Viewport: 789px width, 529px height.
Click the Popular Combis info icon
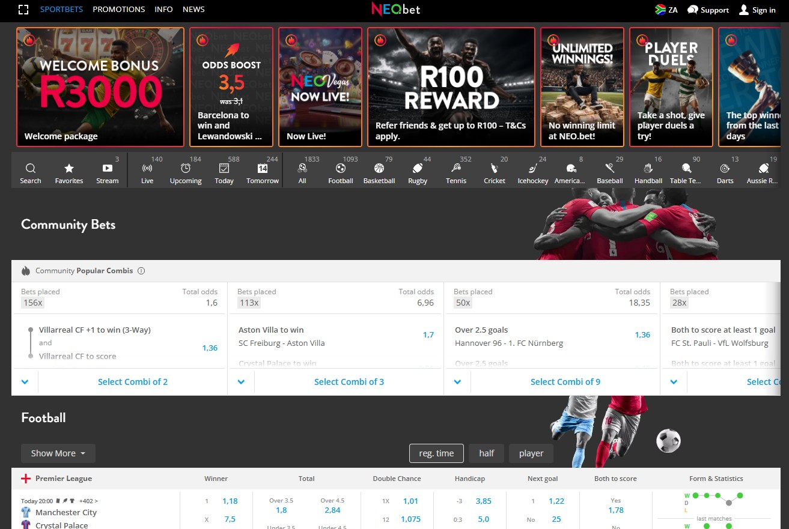[141, 271]
